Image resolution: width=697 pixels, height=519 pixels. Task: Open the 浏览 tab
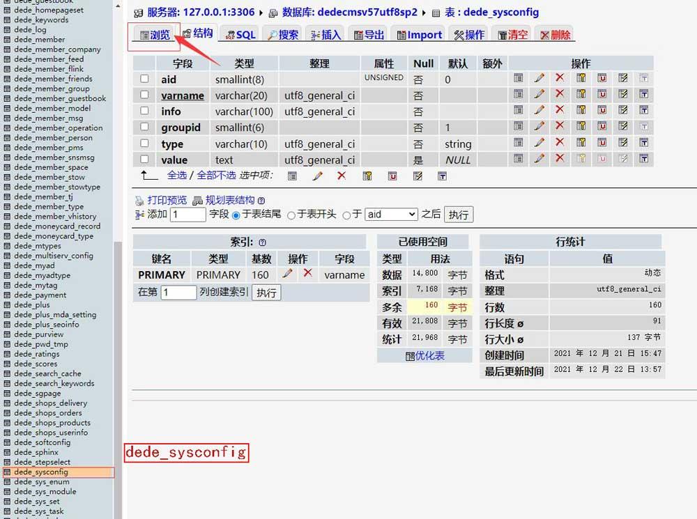click(x=155, y=35)
